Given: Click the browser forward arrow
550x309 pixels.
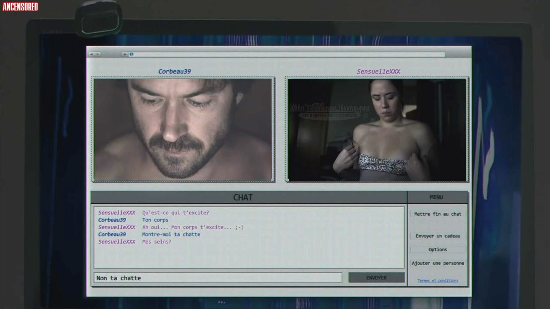Looking at the screenshot, I should tap(98, 54).
